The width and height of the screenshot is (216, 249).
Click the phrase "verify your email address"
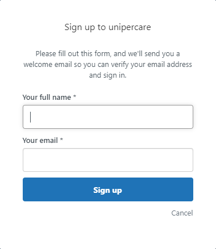pyautogui.click(x=151, y=65)
